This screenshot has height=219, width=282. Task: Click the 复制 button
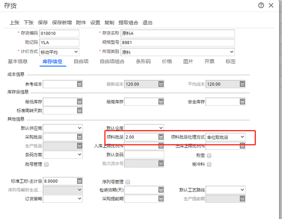(x=109, y=22)
